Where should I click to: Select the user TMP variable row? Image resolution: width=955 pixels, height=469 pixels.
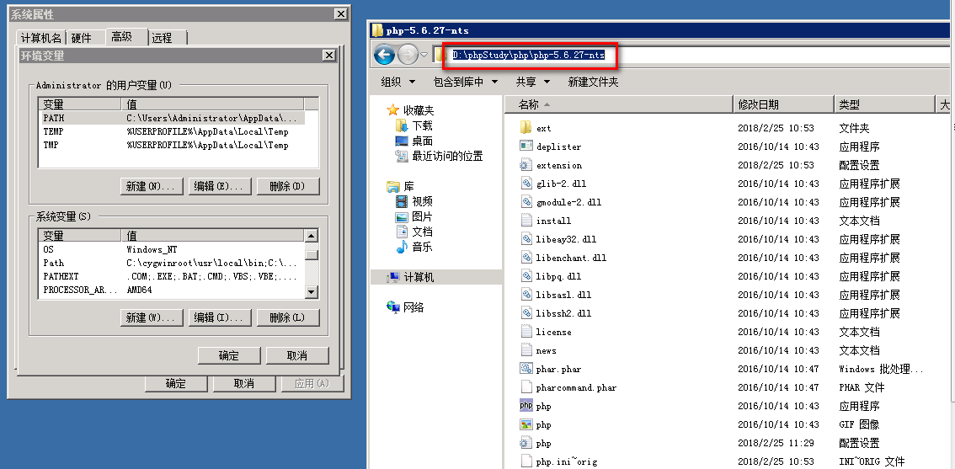coord(173,145)
